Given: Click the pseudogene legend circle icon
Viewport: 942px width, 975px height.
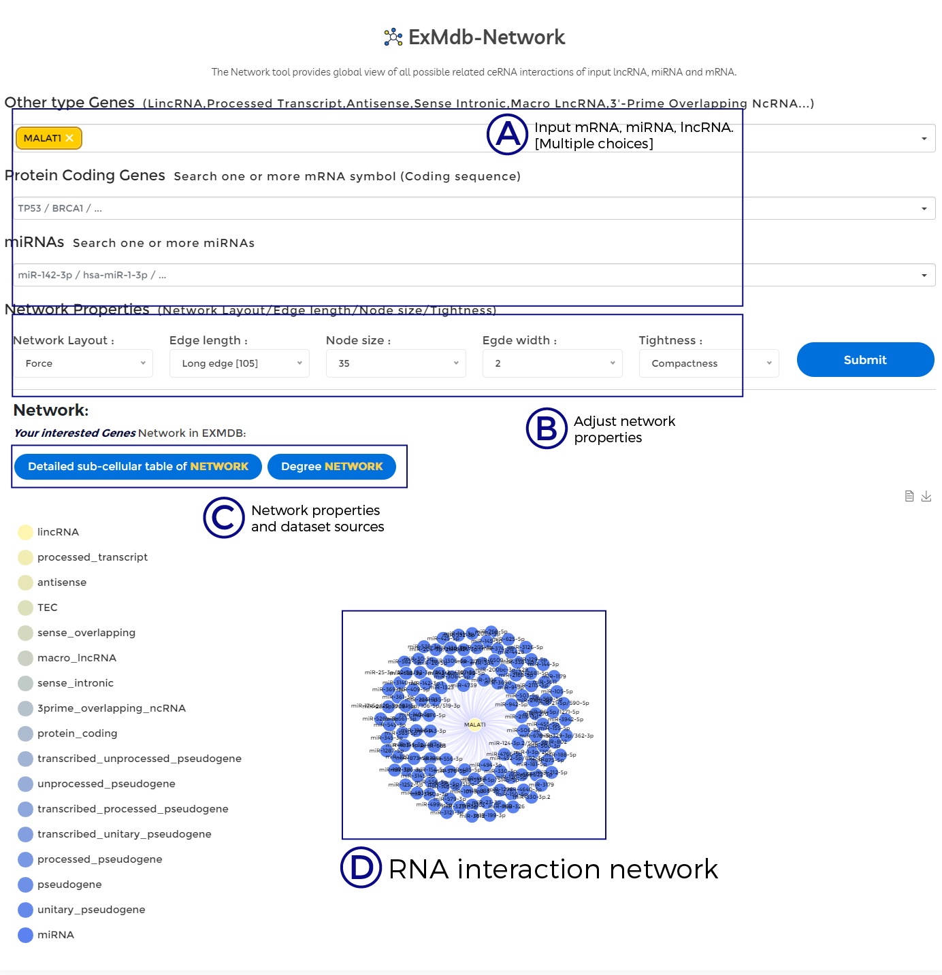Looking at the screenshot, I should click(25, 885).
